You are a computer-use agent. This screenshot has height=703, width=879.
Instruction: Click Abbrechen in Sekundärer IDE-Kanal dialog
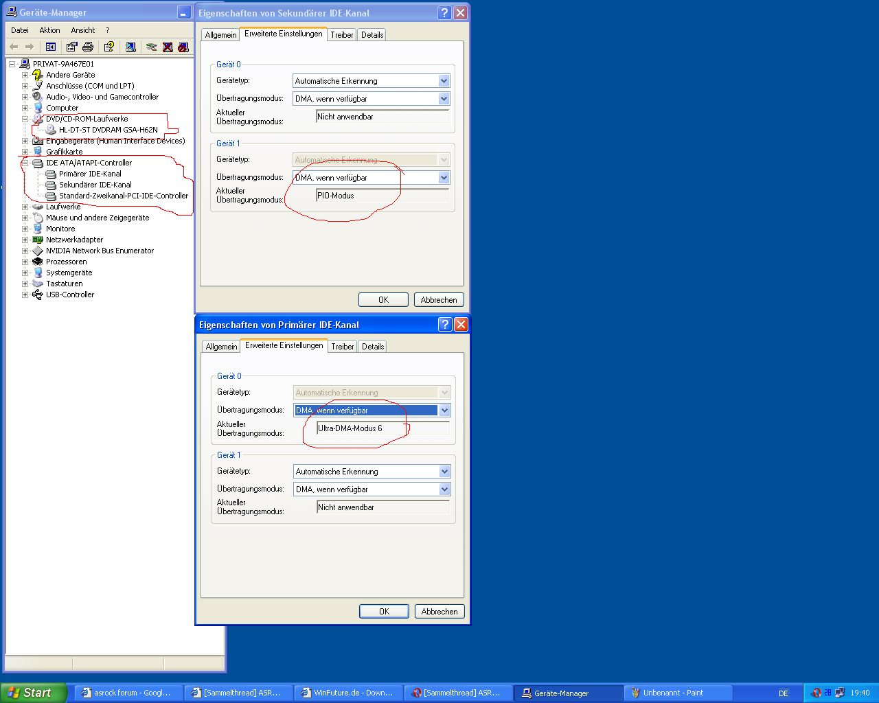(439, 300)
